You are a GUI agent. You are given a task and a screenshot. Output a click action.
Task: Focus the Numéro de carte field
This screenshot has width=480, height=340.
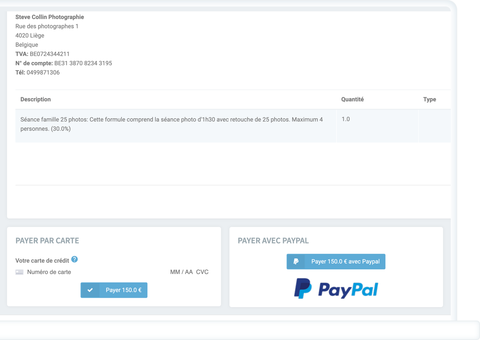point(81,272)
